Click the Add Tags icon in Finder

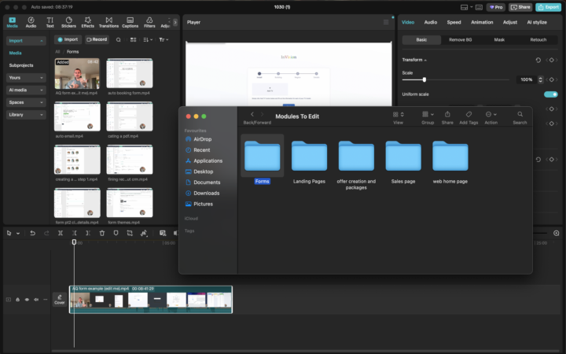[x=469, y=115]
